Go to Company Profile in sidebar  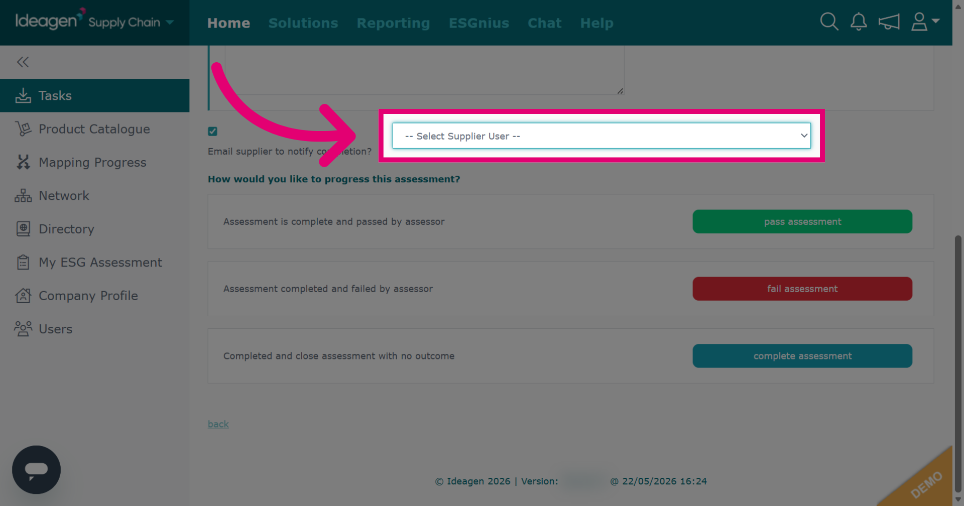[94, 296]
